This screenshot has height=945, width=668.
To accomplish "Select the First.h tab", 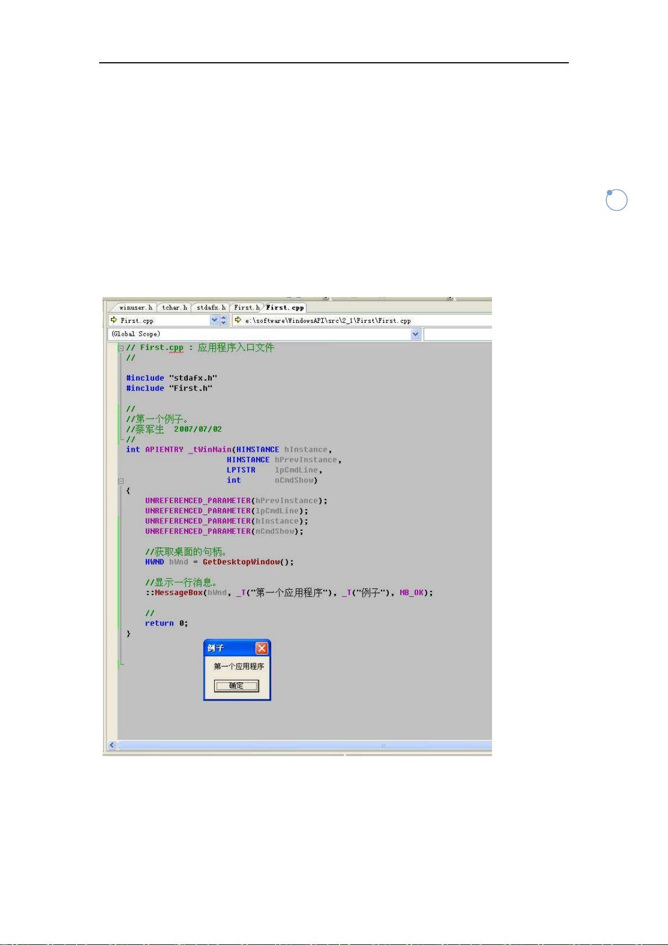I will (246, 308).
